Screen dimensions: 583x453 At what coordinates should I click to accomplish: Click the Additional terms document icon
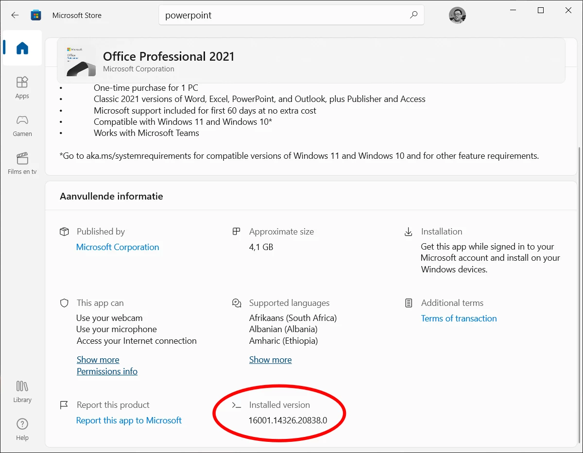coord(409,303)
